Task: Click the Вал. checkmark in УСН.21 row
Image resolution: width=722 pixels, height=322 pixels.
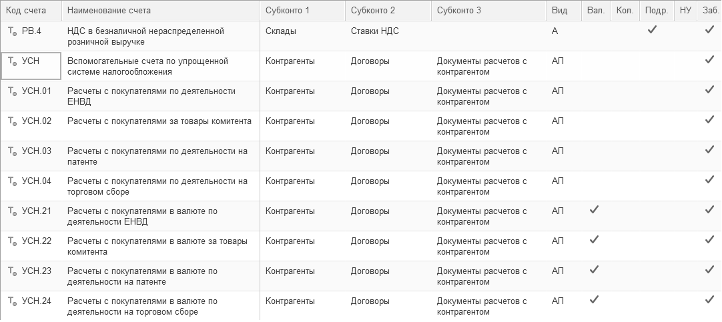Action: (594, 210)
